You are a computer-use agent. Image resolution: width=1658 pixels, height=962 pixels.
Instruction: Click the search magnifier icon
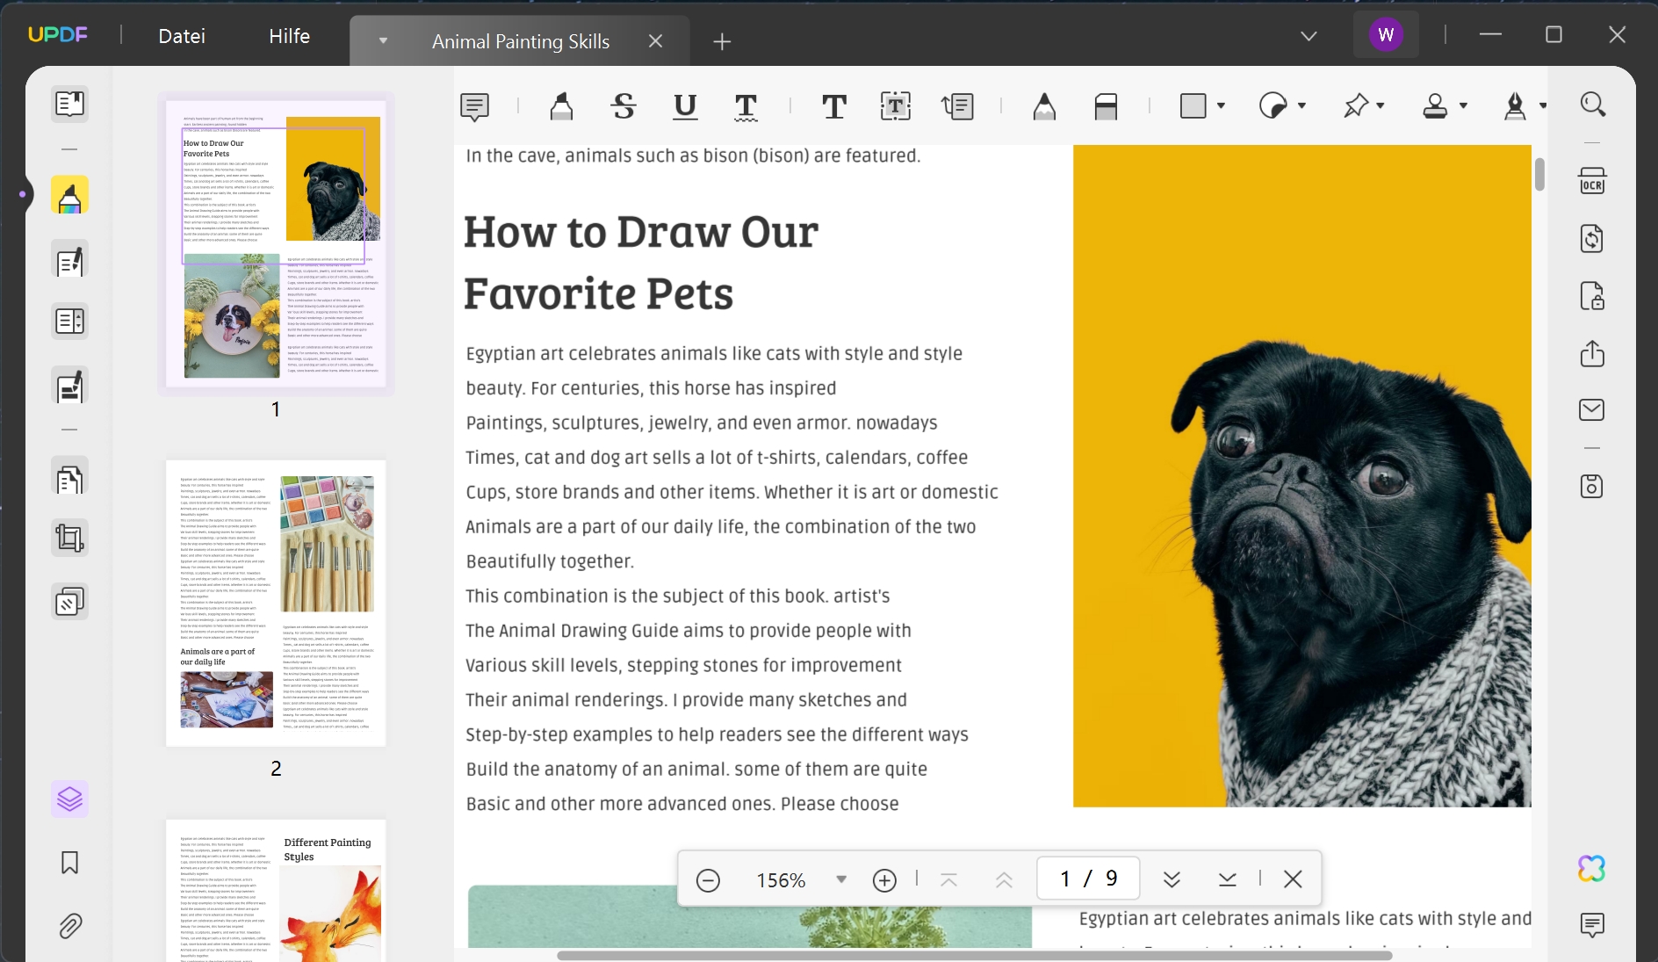point(1593,105)
